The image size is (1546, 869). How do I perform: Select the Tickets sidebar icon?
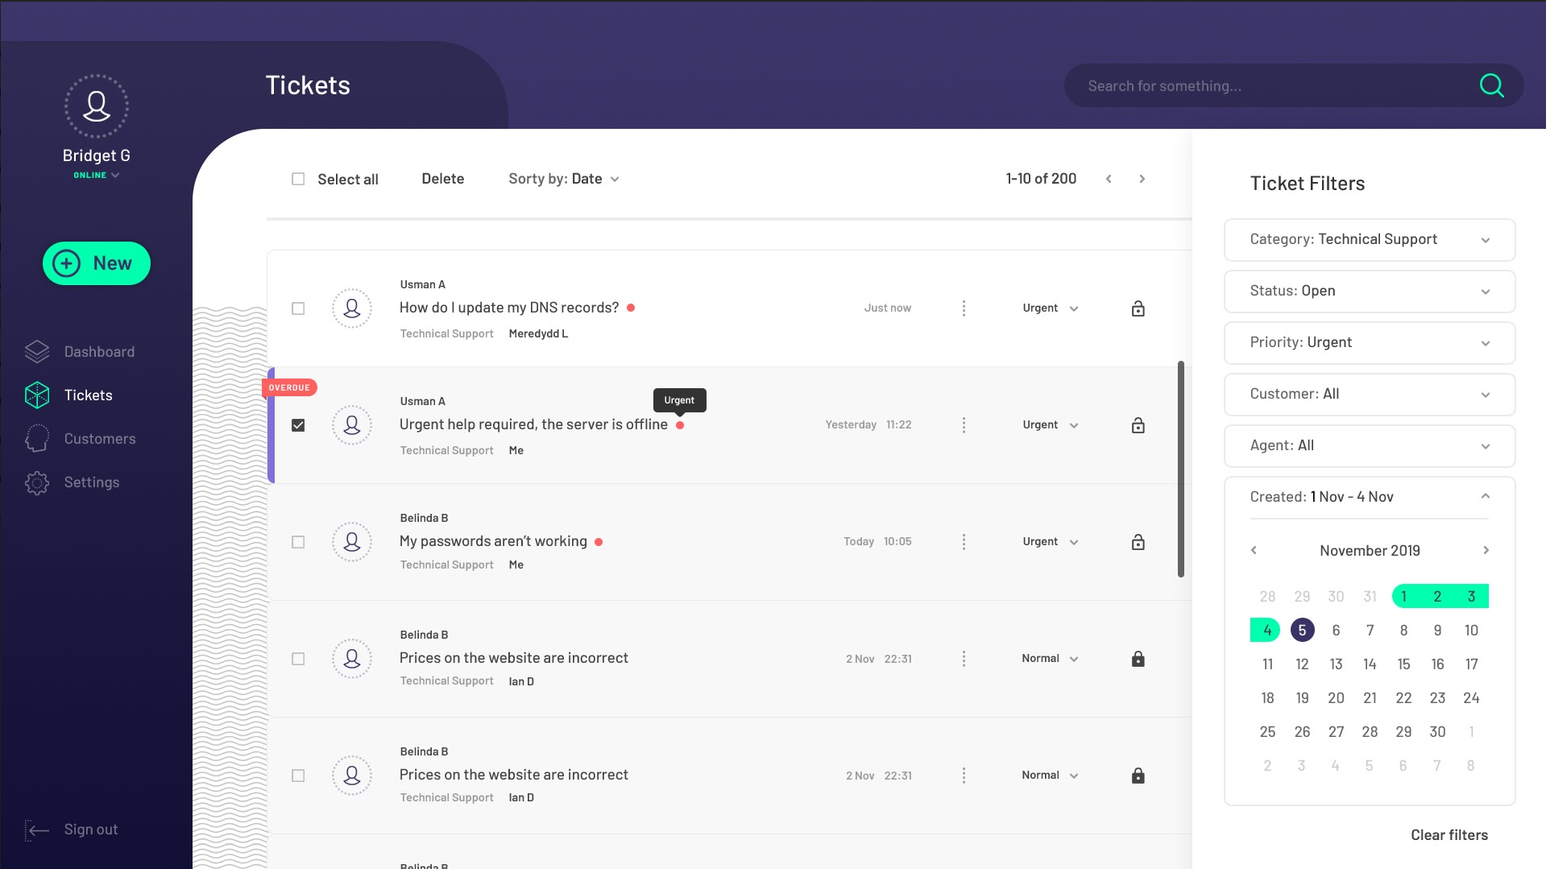(x=37, y=395)
